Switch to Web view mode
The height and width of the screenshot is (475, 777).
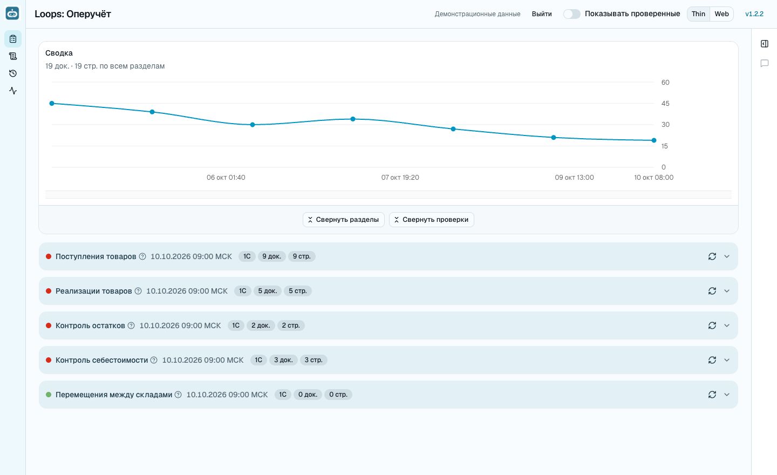(x=721, y=14)
